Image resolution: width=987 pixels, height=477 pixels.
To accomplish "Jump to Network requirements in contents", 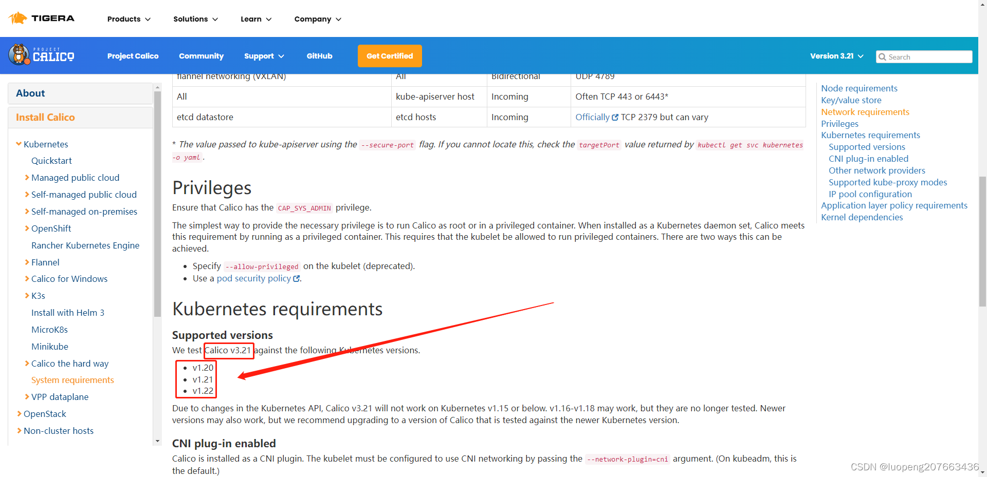I will point(865,112).
